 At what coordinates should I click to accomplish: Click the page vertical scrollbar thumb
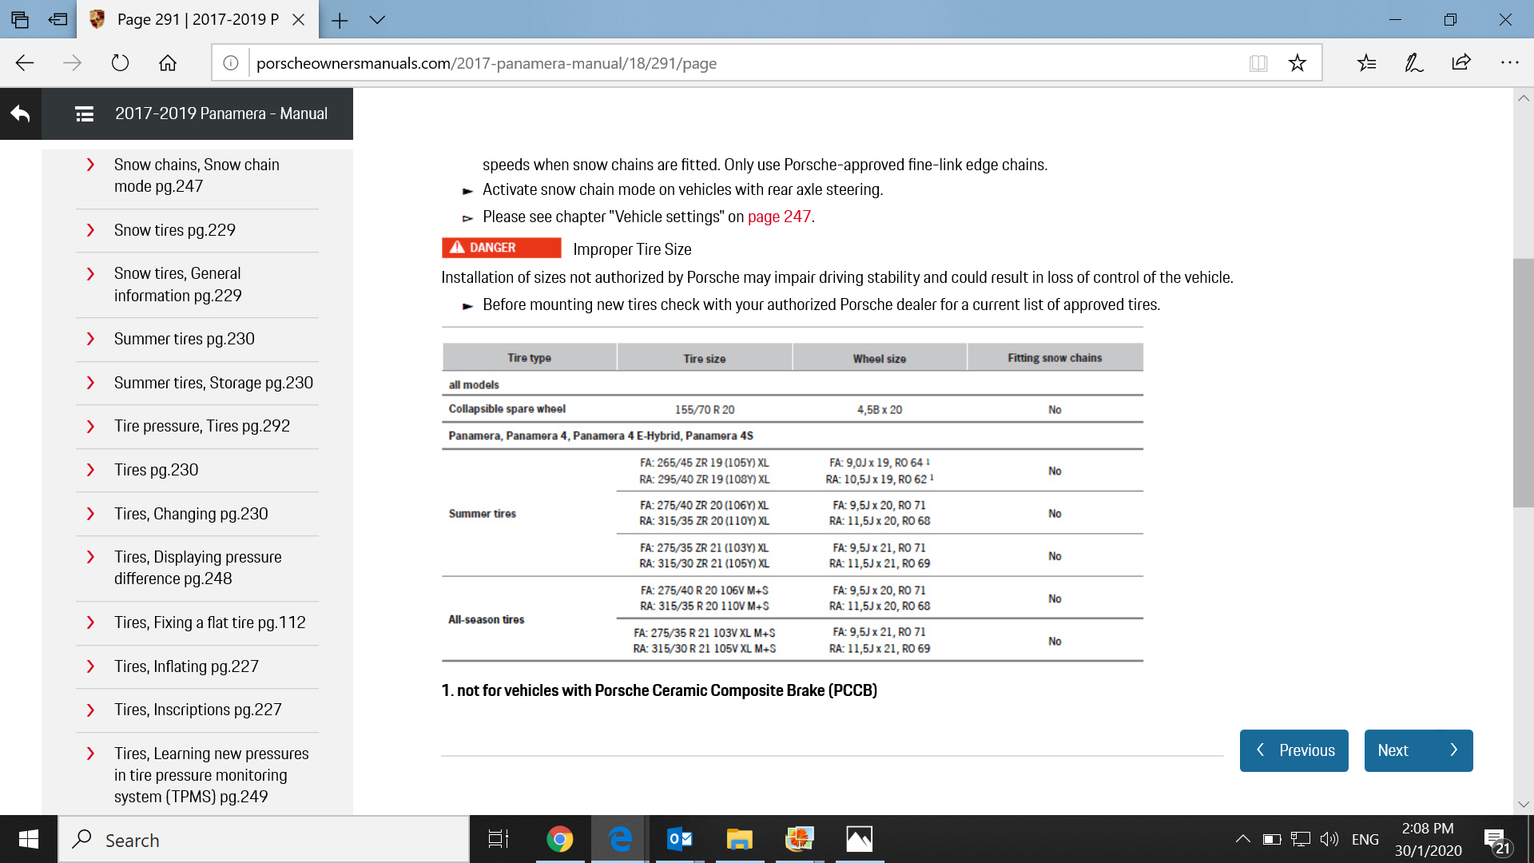coord(1523,384)
